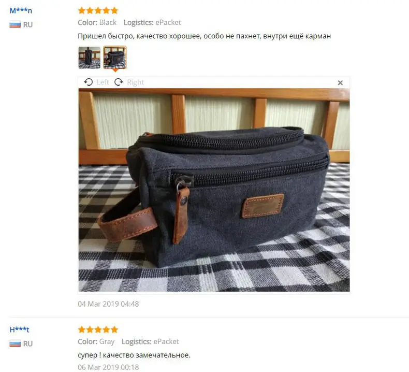Close the enlarged photo viewer
The height and width of the screenshot is (372, 409).
[x=340, y=83]
